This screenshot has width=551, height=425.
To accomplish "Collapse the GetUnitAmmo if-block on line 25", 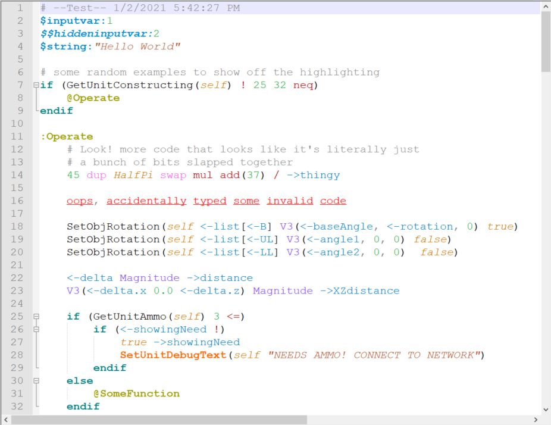I will [36, 317].
